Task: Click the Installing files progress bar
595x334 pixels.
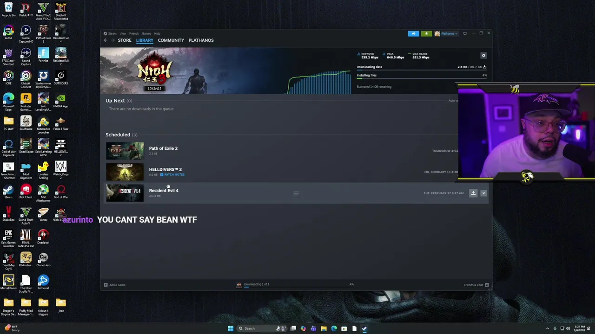Action: (422, 79)
